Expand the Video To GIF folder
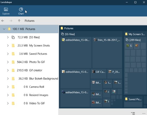The image size is (147, 115). click(8, 103)
